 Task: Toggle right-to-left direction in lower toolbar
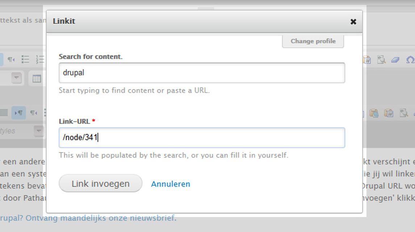coord(33,113)
